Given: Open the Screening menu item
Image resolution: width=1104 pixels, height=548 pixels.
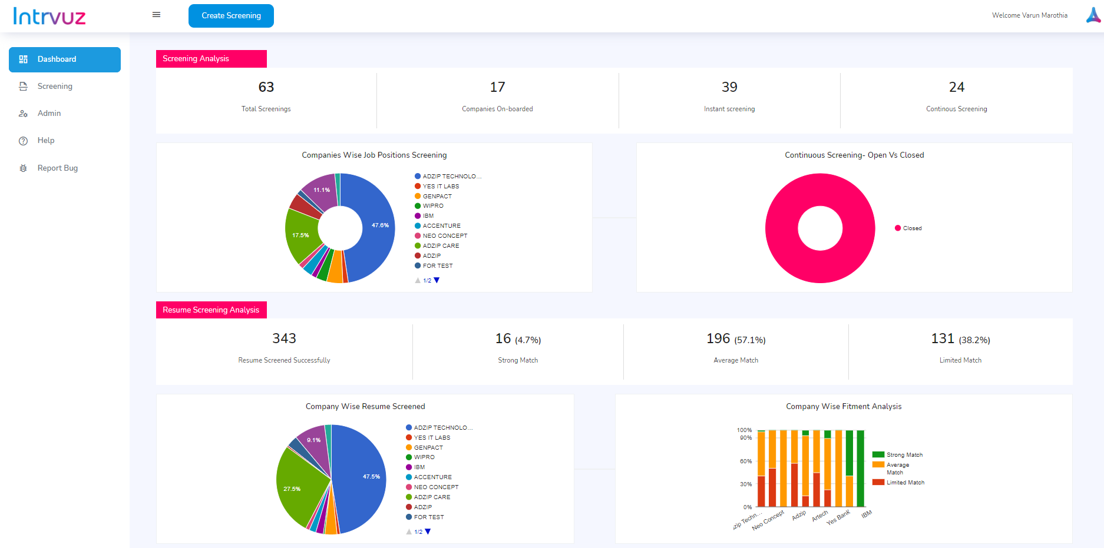Looking at the screenshot, I should tap(55, 87).
